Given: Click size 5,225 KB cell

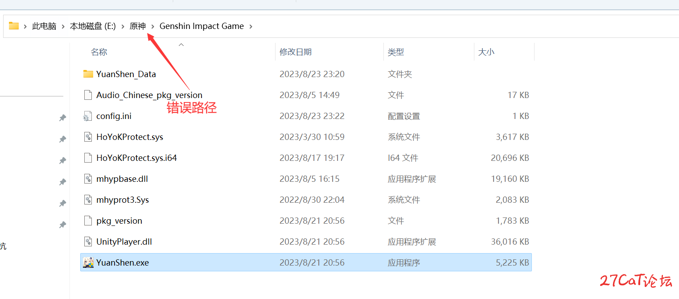Looking at the screenshot, I should tap(512, 263).
